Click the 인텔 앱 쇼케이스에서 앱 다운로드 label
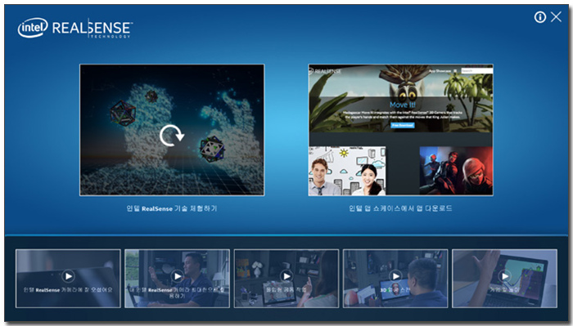The width and height of the screenshot is (573, 326). pos(400,208)
